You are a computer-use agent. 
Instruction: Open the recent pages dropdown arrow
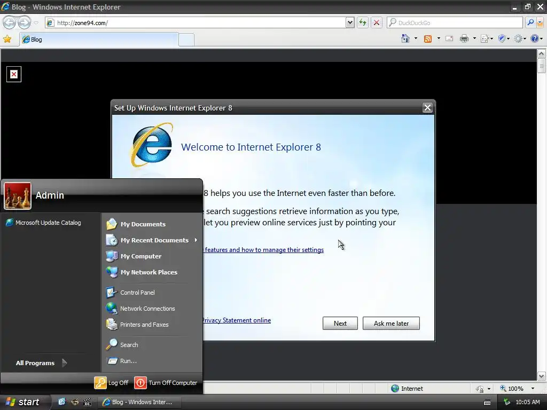point(36,23)
